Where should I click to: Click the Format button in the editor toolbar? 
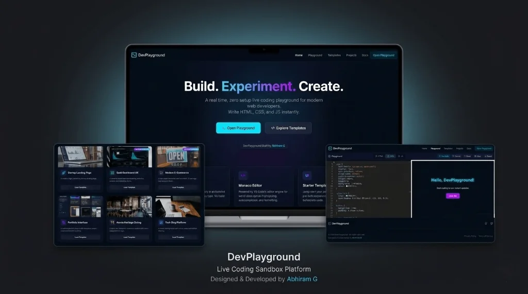pos(457,156)
